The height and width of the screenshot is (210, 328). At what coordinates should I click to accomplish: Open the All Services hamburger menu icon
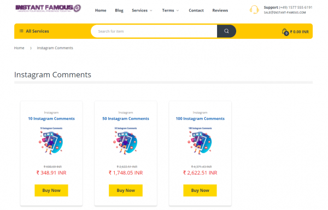21,31
